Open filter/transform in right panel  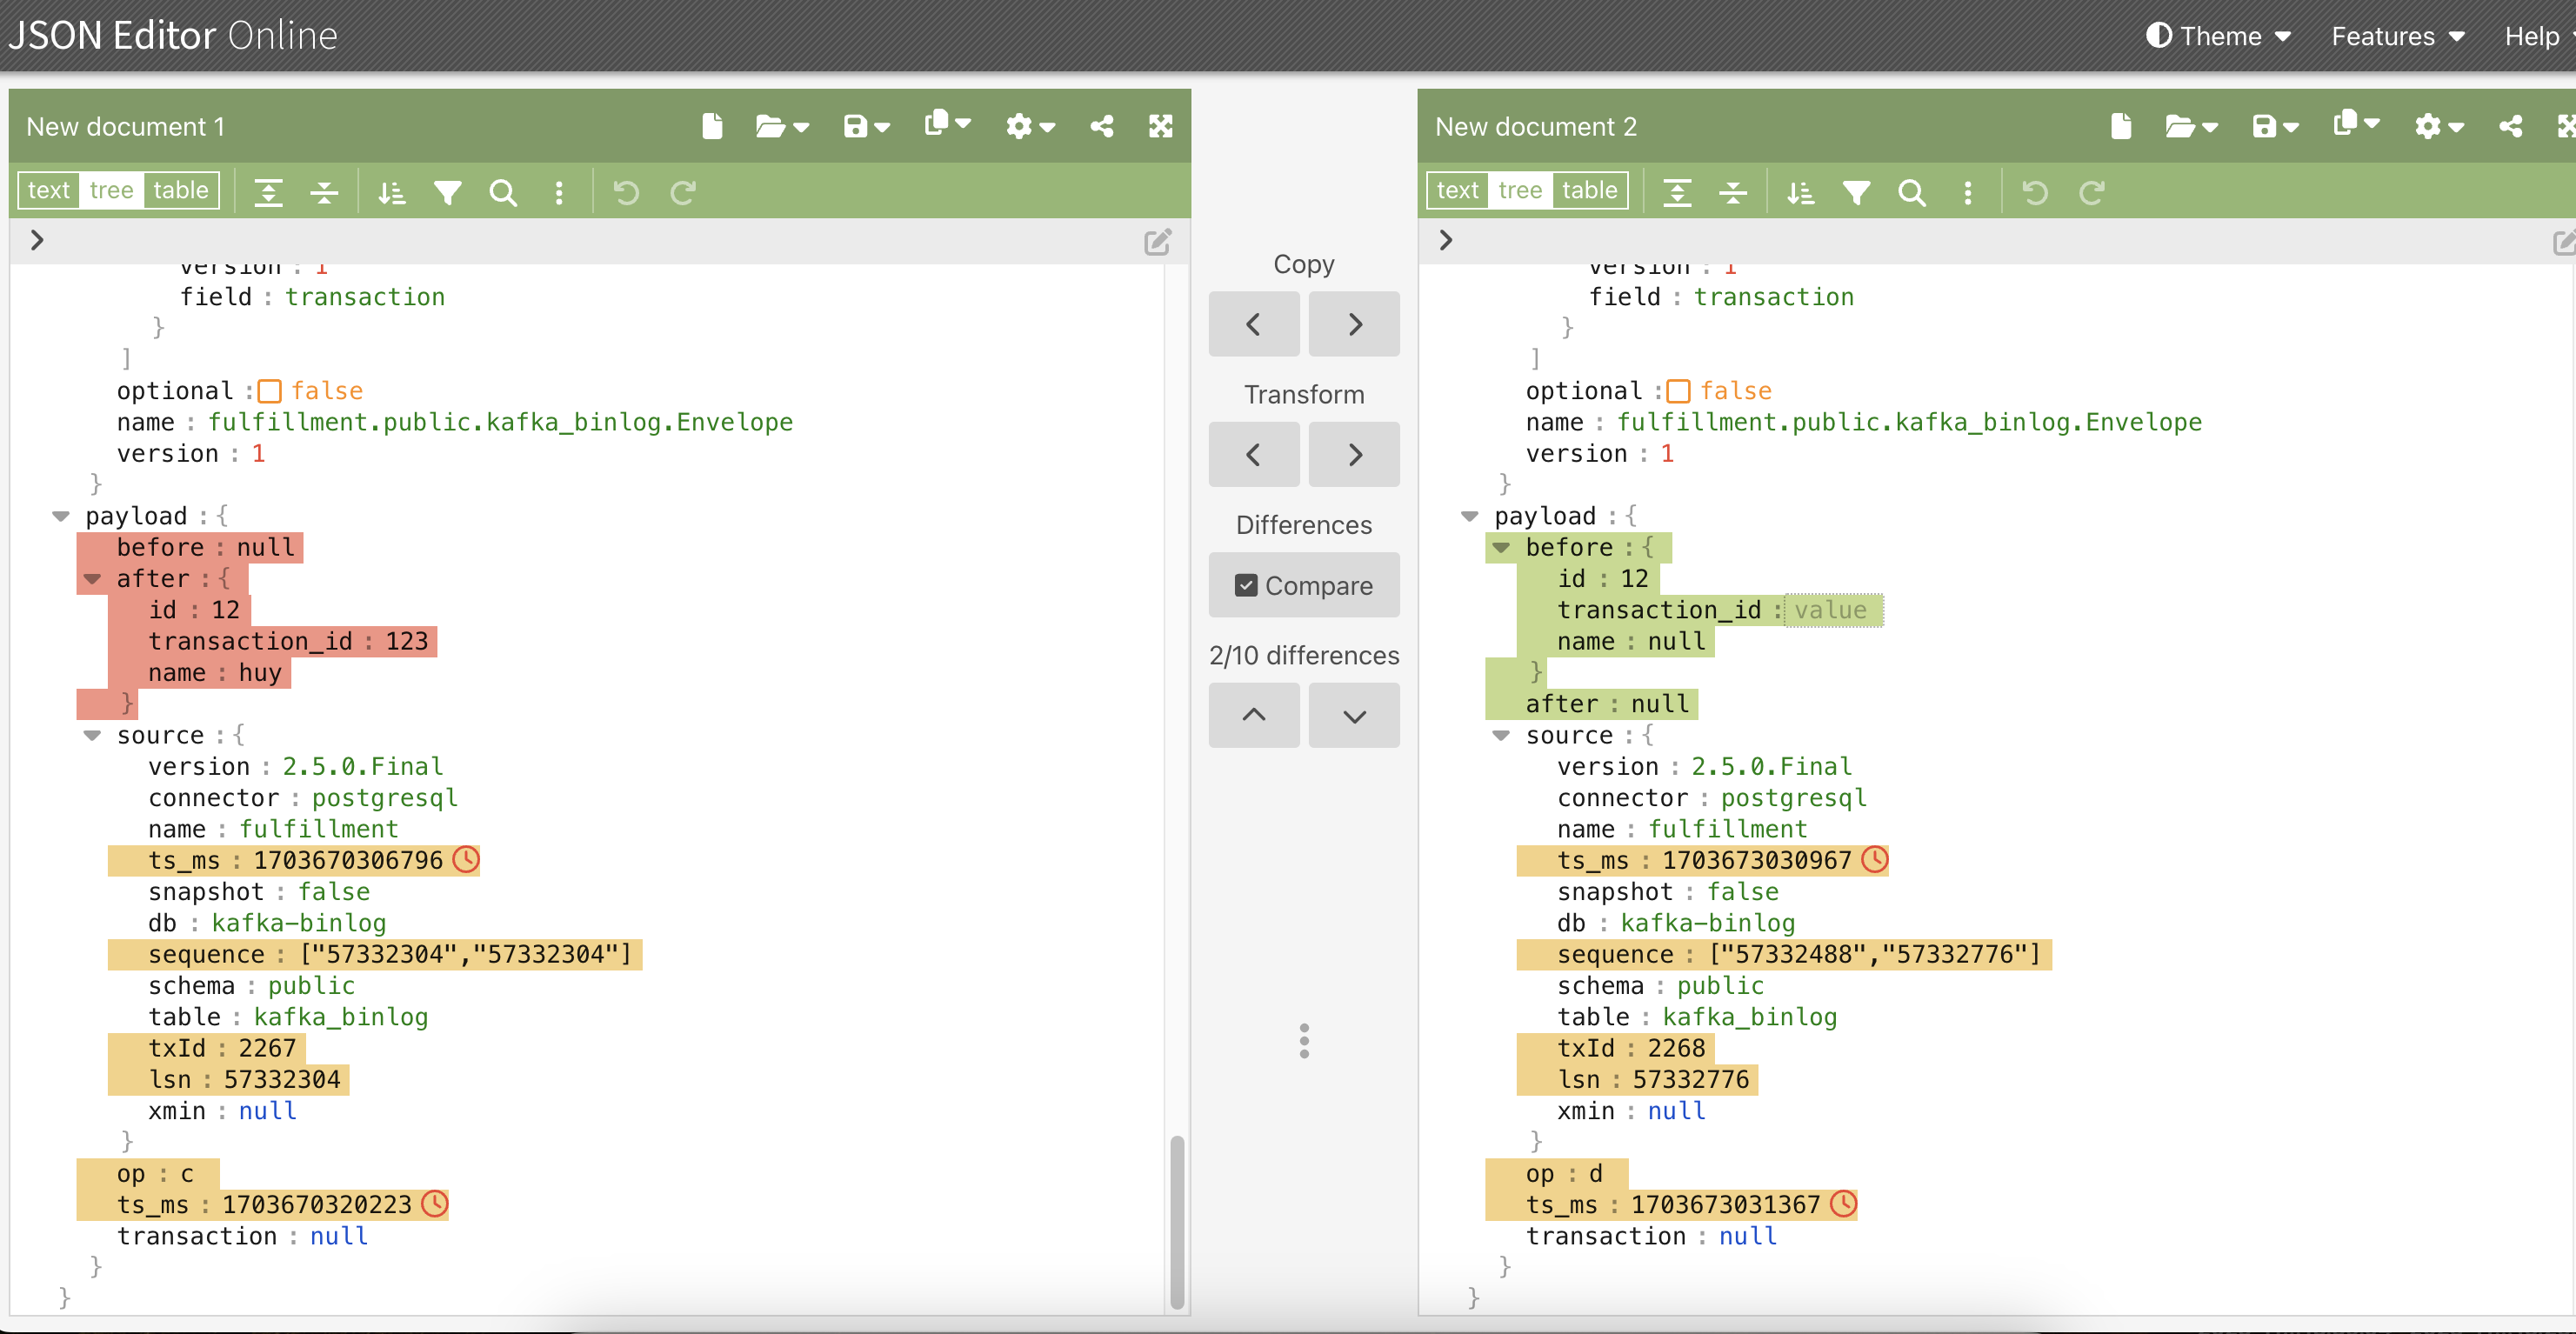[x=1857, y=192]
